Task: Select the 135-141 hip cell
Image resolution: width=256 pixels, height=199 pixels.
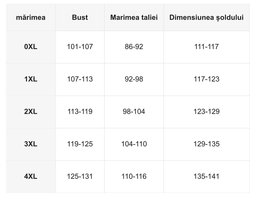Action: tap(206, 176)
